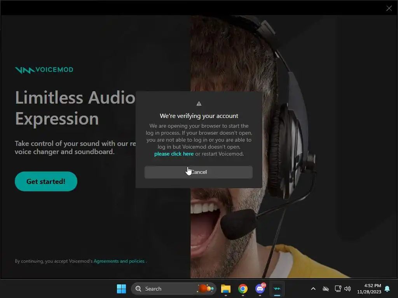Cancel the account verification dialog

199,172
